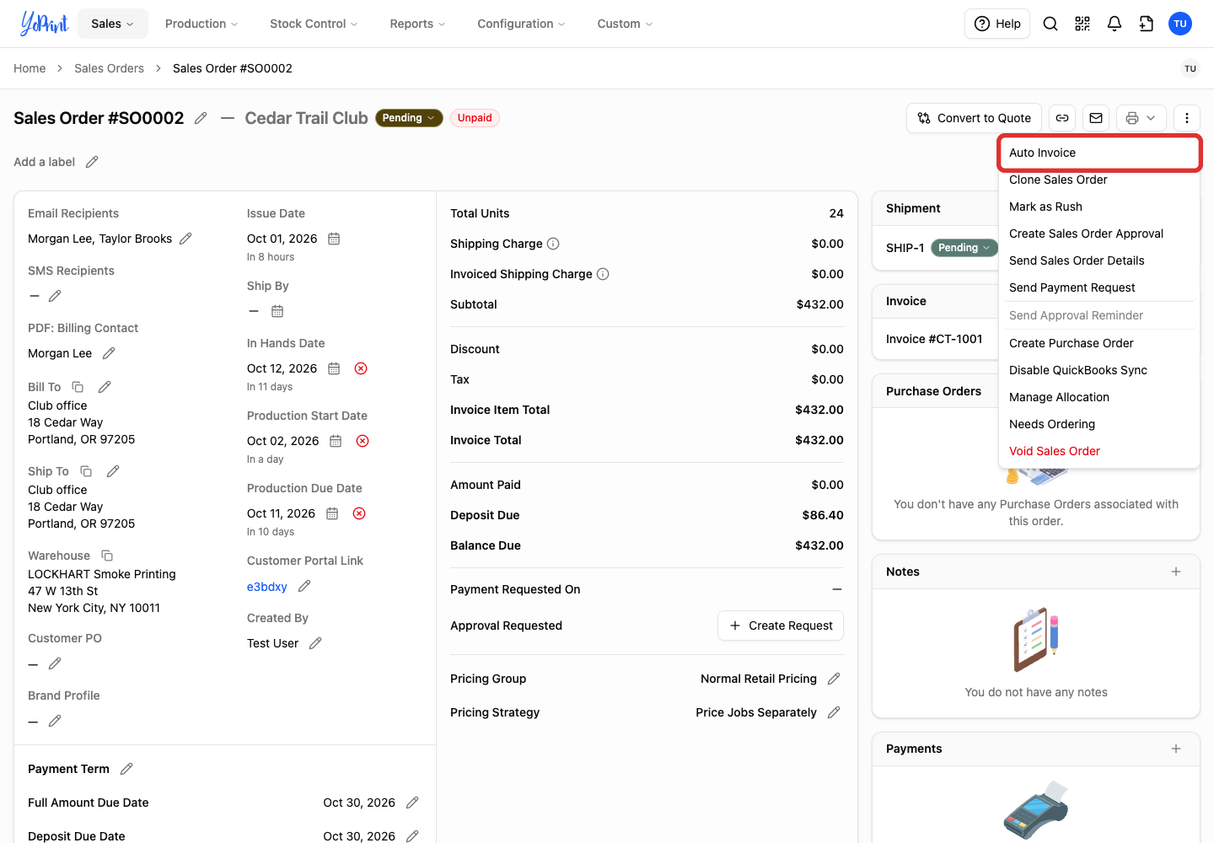Open the print options dropdown
Image resolution: width=1214 pixels, height=843 pixels.
click(x=1141, y=118)
